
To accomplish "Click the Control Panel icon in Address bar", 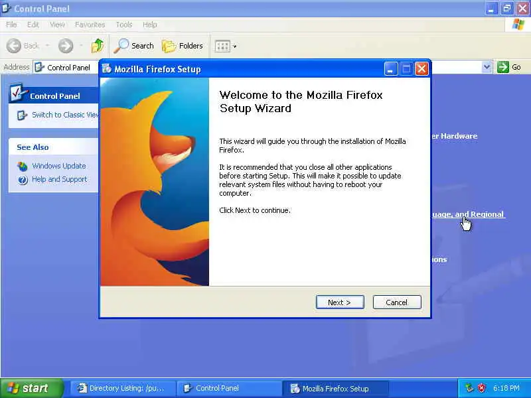I will 39,67.
